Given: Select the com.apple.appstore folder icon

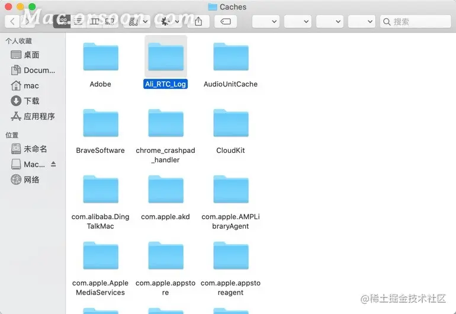Looking at the screenshot, I should coord(166,255).
